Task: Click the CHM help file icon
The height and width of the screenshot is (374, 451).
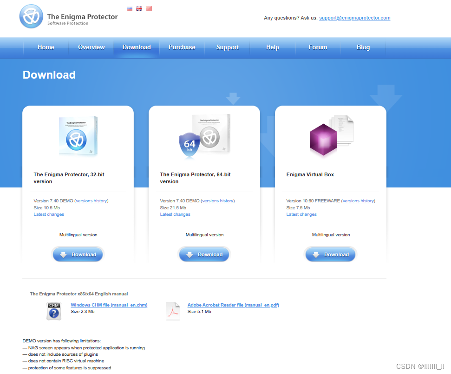Action: tap(54, 311)
